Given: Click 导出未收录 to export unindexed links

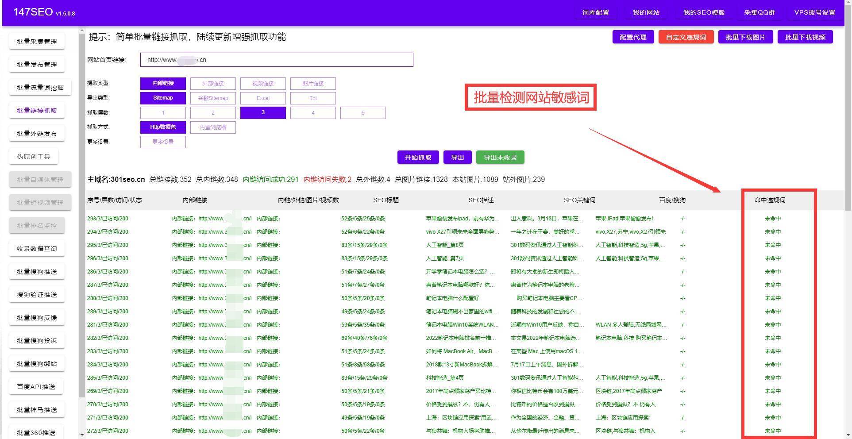Looking at the screenshot, I should pos(500,157).
